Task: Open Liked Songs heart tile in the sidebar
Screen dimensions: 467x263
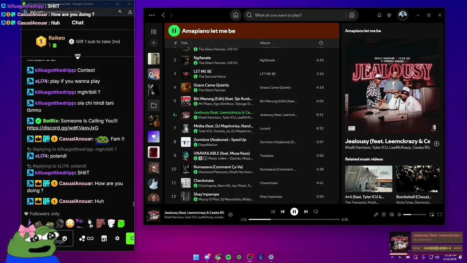Action: 154,137
